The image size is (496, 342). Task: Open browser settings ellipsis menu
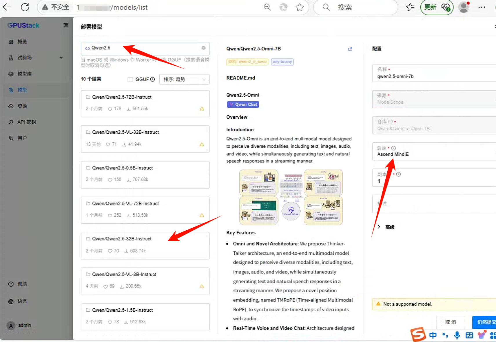click(x=482, y=7)
